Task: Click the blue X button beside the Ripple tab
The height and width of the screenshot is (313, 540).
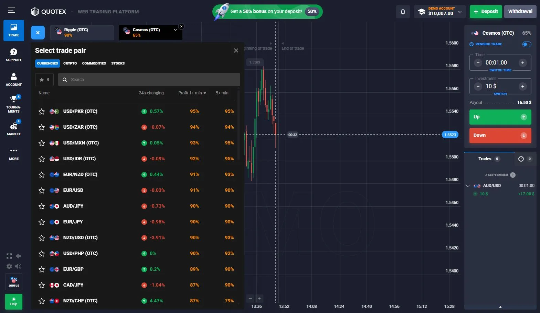Action: click(38, 33)
